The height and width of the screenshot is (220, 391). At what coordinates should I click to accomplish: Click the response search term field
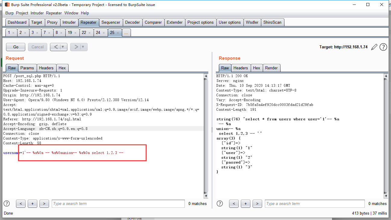(315, 203)
